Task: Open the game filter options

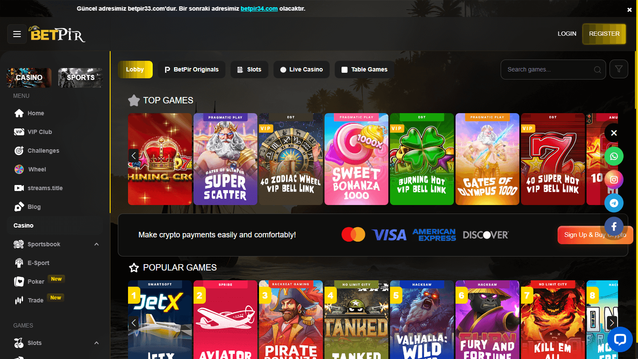Action: click(x=618, y=68)
